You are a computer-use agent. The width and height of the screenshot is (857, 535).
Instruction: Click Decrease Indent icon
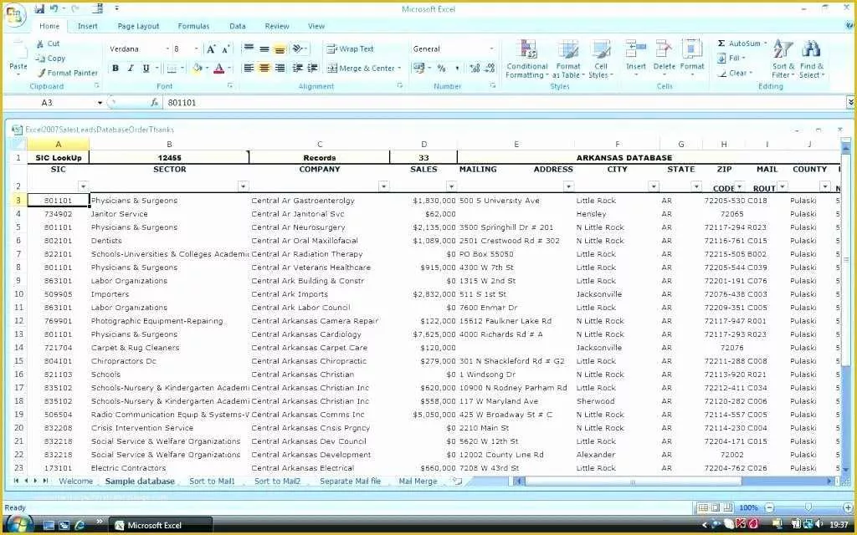(297, 69)
